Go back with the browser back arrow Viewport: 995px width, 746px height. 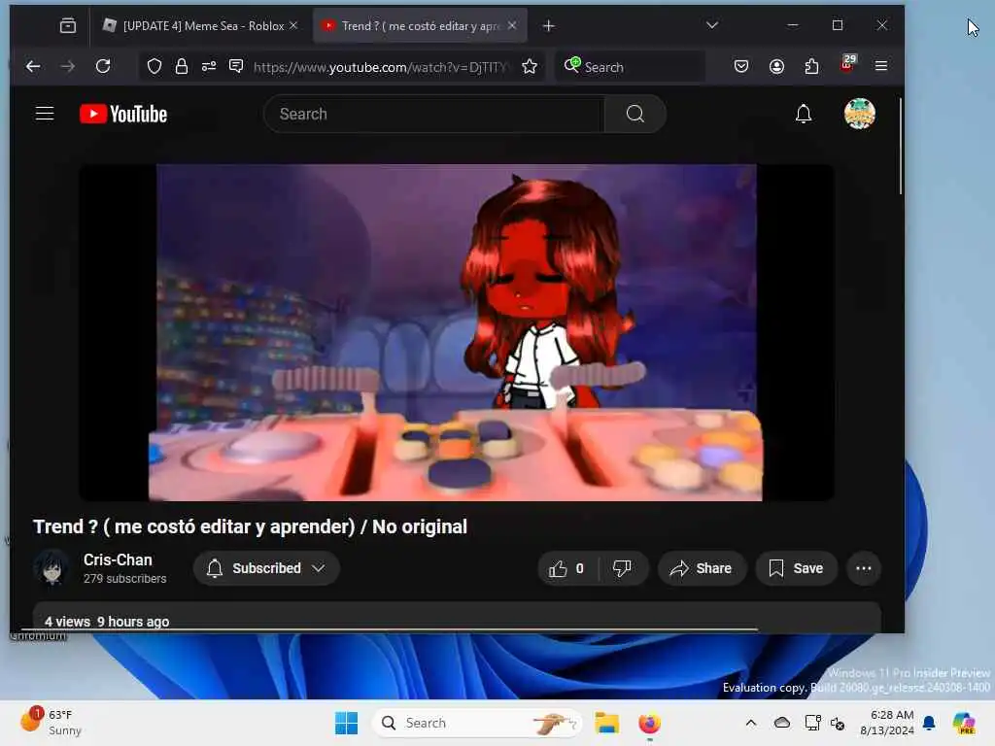tap(33, 66)
